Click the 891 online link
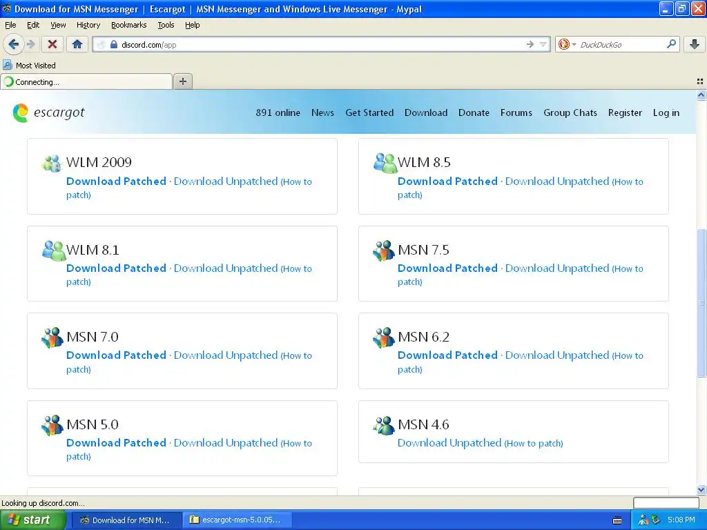 point(278,112)
